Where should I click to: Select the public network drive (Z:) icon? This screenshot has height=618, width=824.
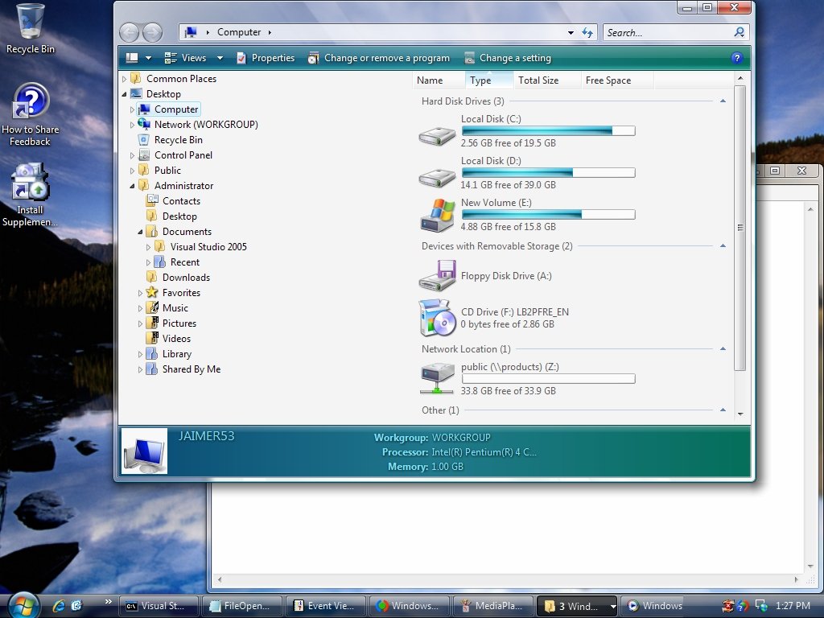coord(437,377)
